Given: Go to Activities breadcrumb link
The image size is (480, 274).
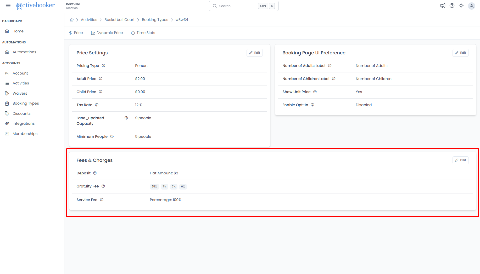Looking at the screenshot, I should coord(89,20).
